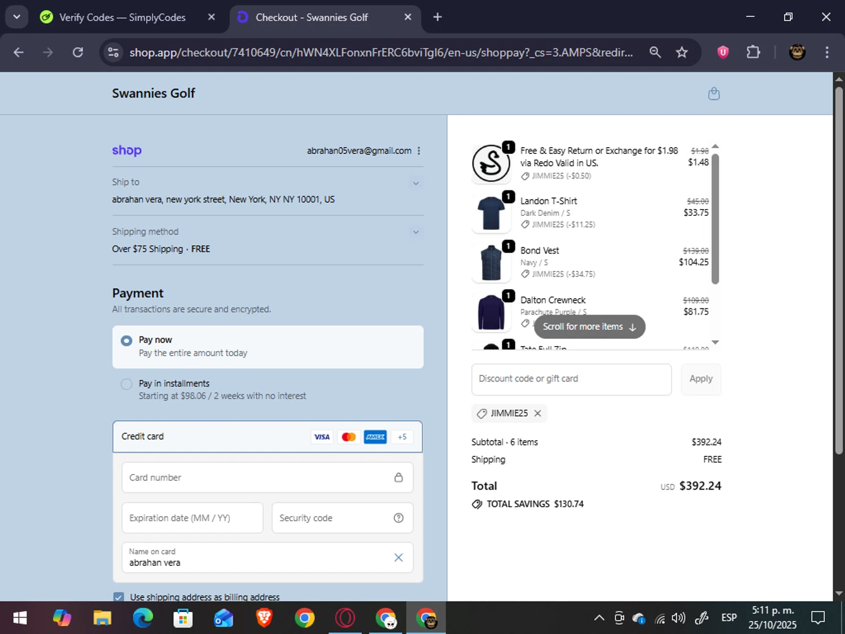Apply the discount code
This screenshot has width=845, height=634.
pos(701,379)
